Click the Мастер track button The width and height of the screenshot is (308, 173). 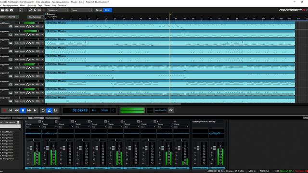point(13,17)
